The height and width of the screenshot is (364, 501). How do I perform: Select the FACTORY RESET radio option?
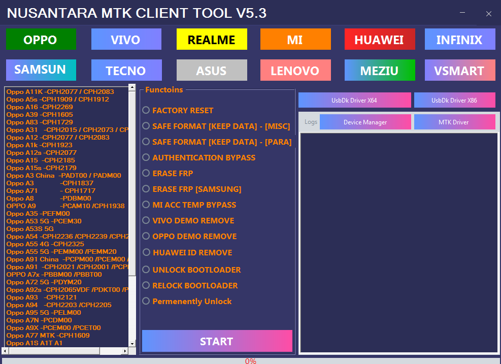(146, 110)
